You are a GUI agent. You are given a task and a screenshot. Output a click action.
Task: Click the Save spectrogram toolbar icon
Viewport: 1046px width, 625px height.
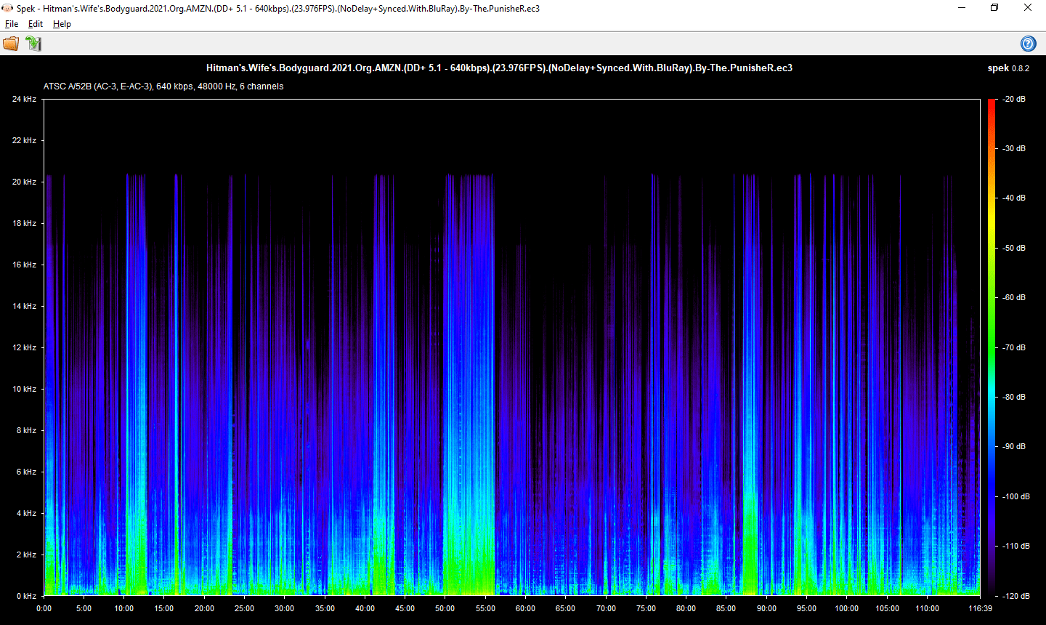coord(33,44)
